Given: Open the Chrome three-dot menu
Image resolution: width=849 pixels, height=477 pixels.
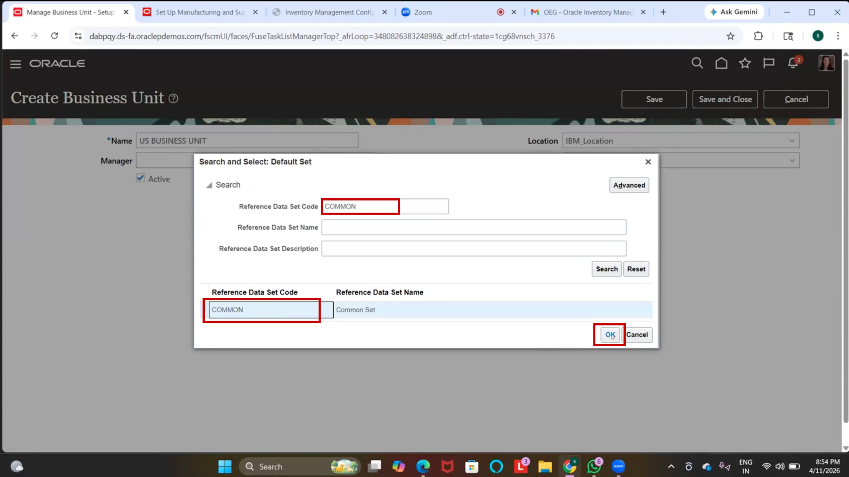Looking at the screenshot, I should [838, 36].
